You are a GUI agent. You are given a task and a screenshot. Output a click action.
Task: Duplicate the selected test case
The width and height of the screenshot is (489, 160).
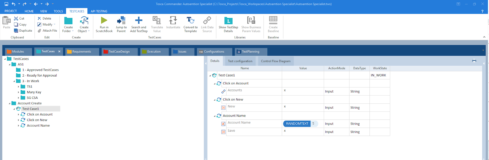click(x=23, y=30)
